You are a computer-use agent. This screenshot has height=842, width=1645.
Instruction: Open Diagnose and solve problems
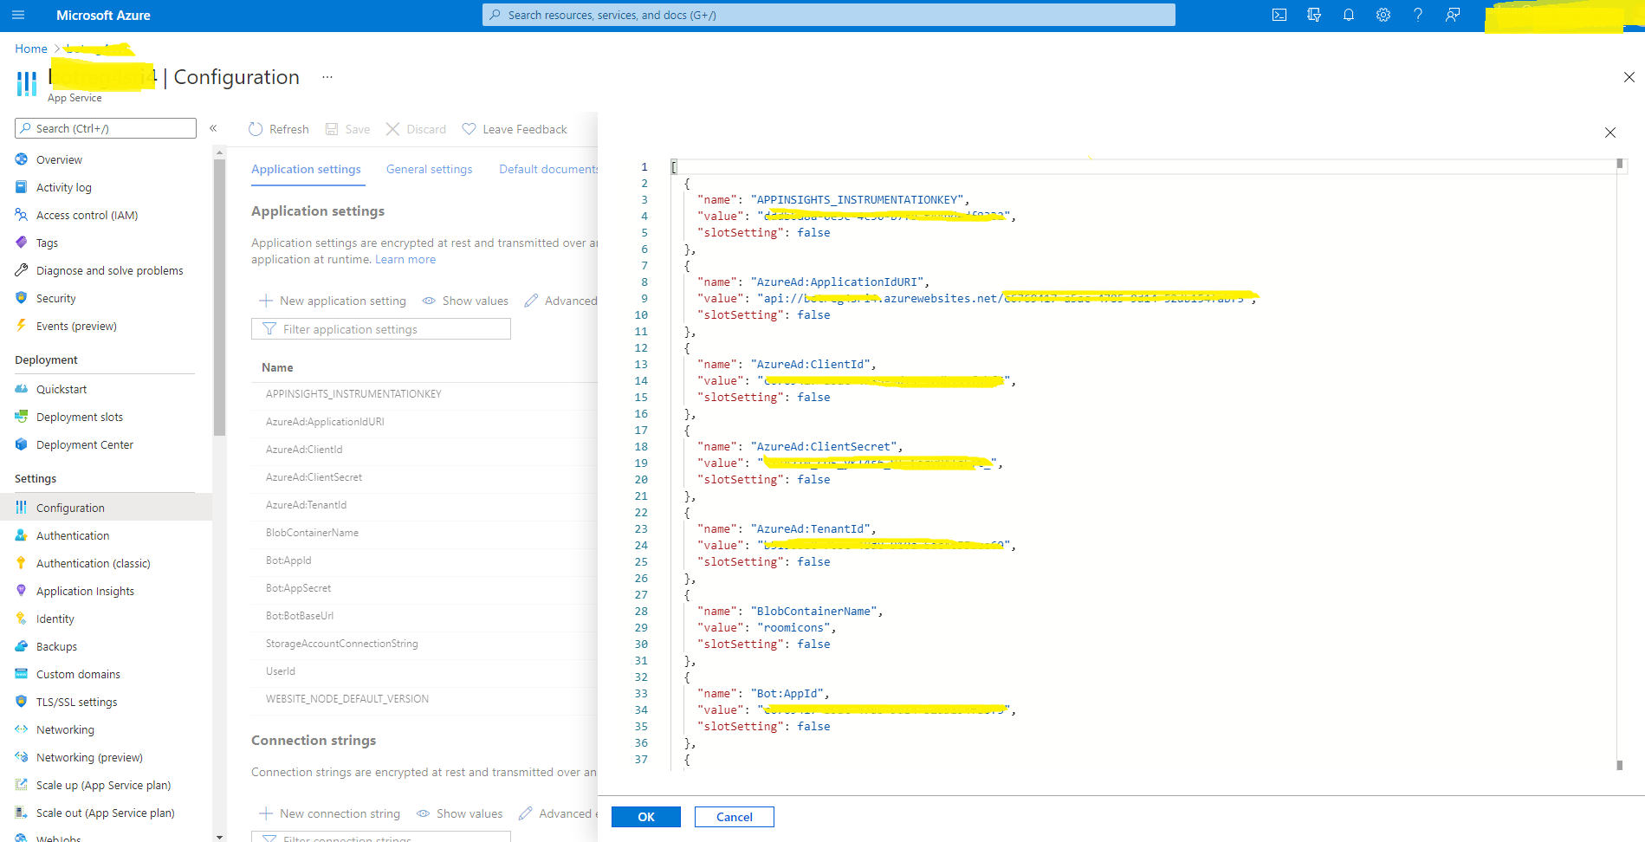[109, 270]
